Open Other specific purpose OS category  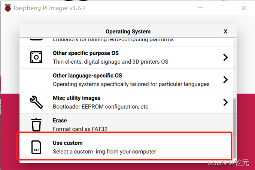tap(126, 57)
